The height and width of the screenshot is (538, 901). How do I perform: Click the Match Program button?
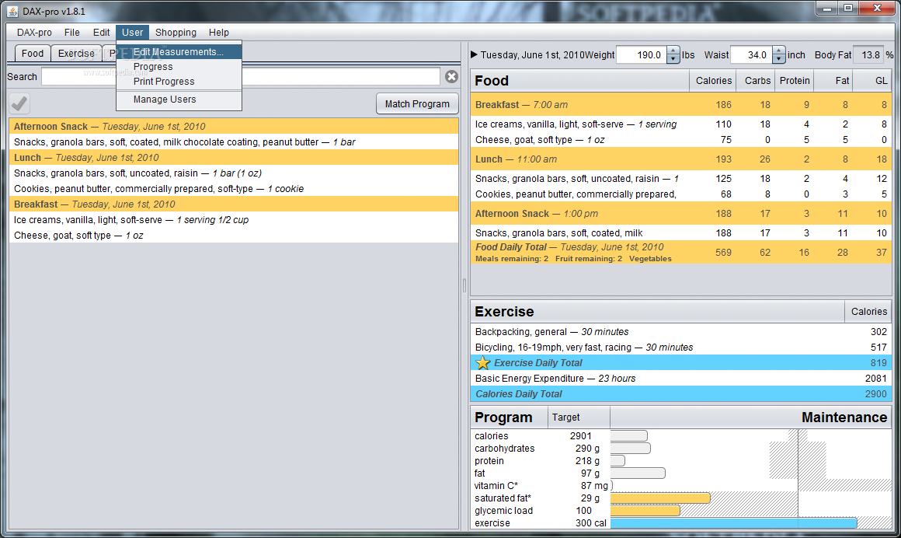(x=417, y=103)
